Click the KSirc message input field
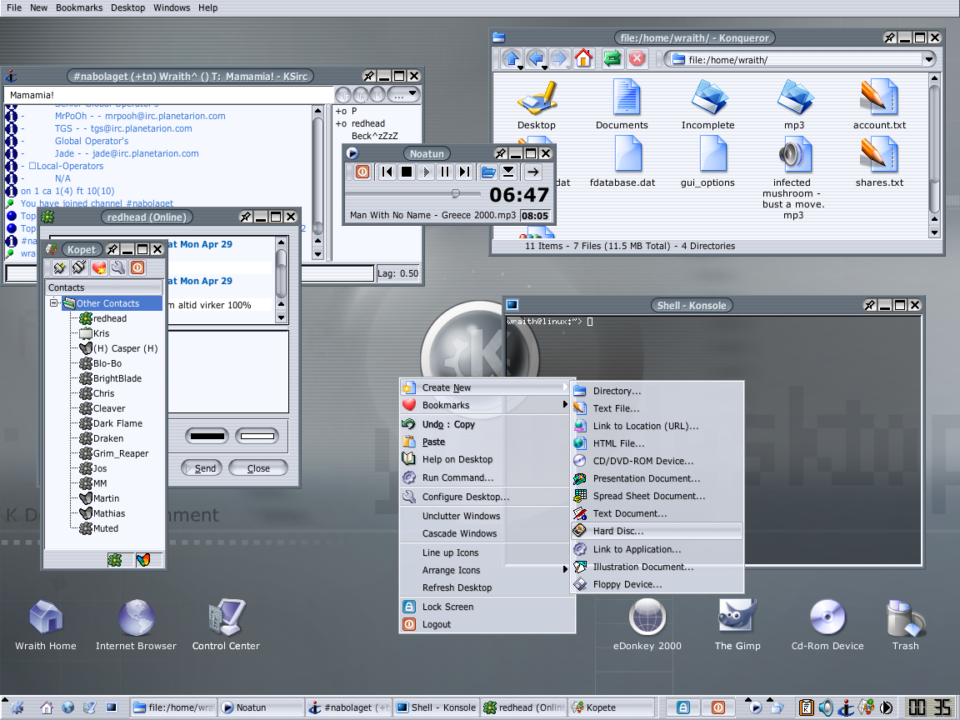 click(189, 273)
